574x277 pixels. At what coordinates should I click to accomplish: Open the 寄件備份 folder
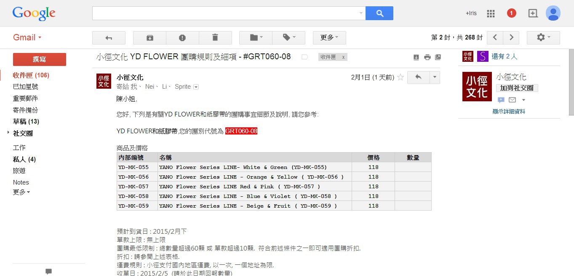(26, 110)
